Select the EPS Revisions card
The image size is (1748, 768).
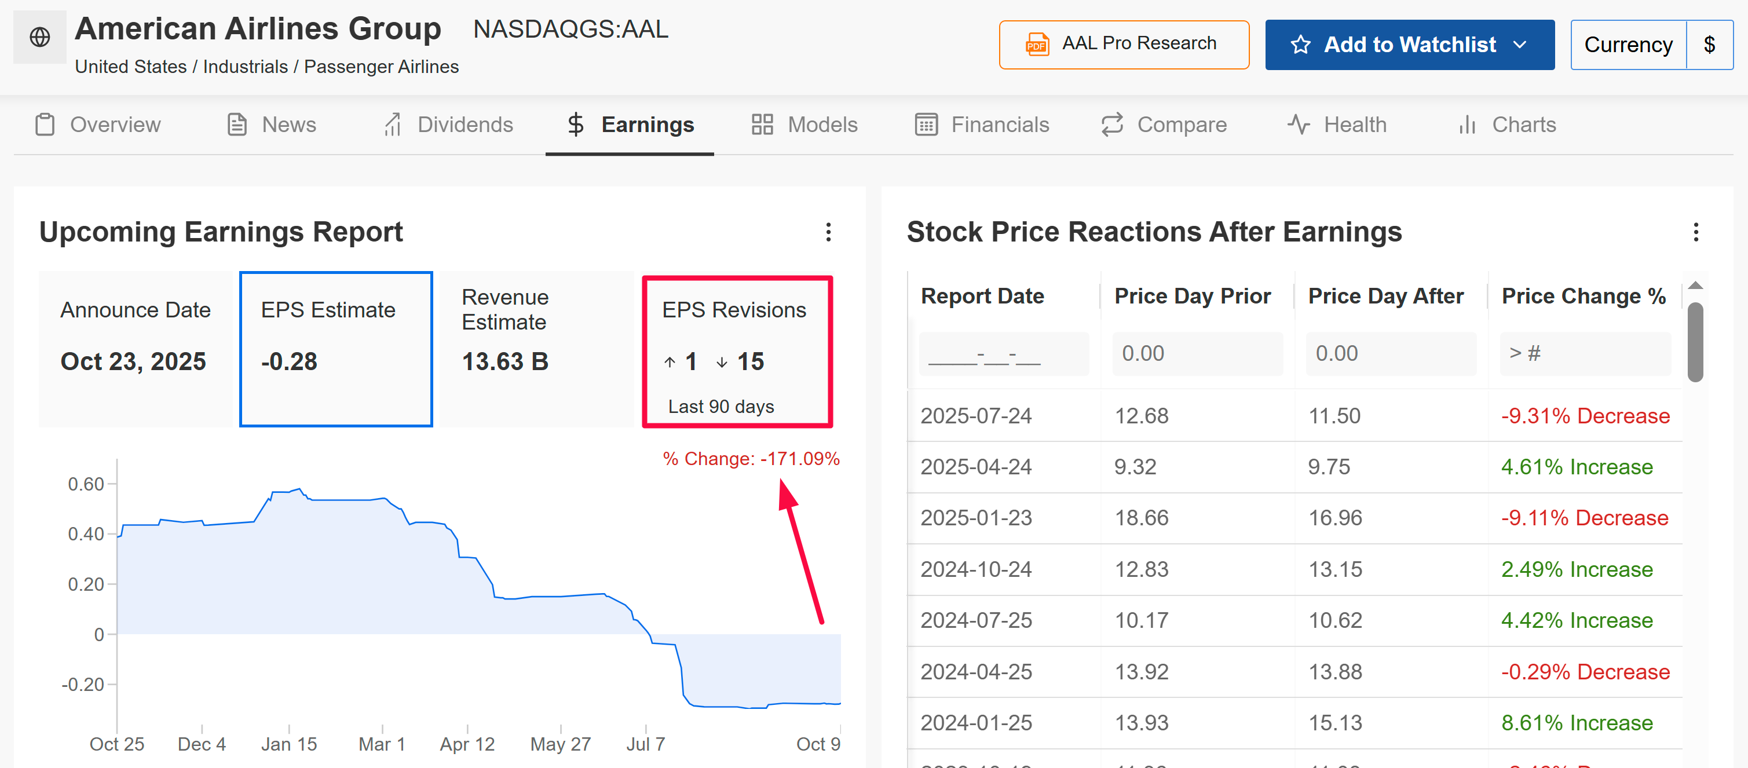click(737, 351)
